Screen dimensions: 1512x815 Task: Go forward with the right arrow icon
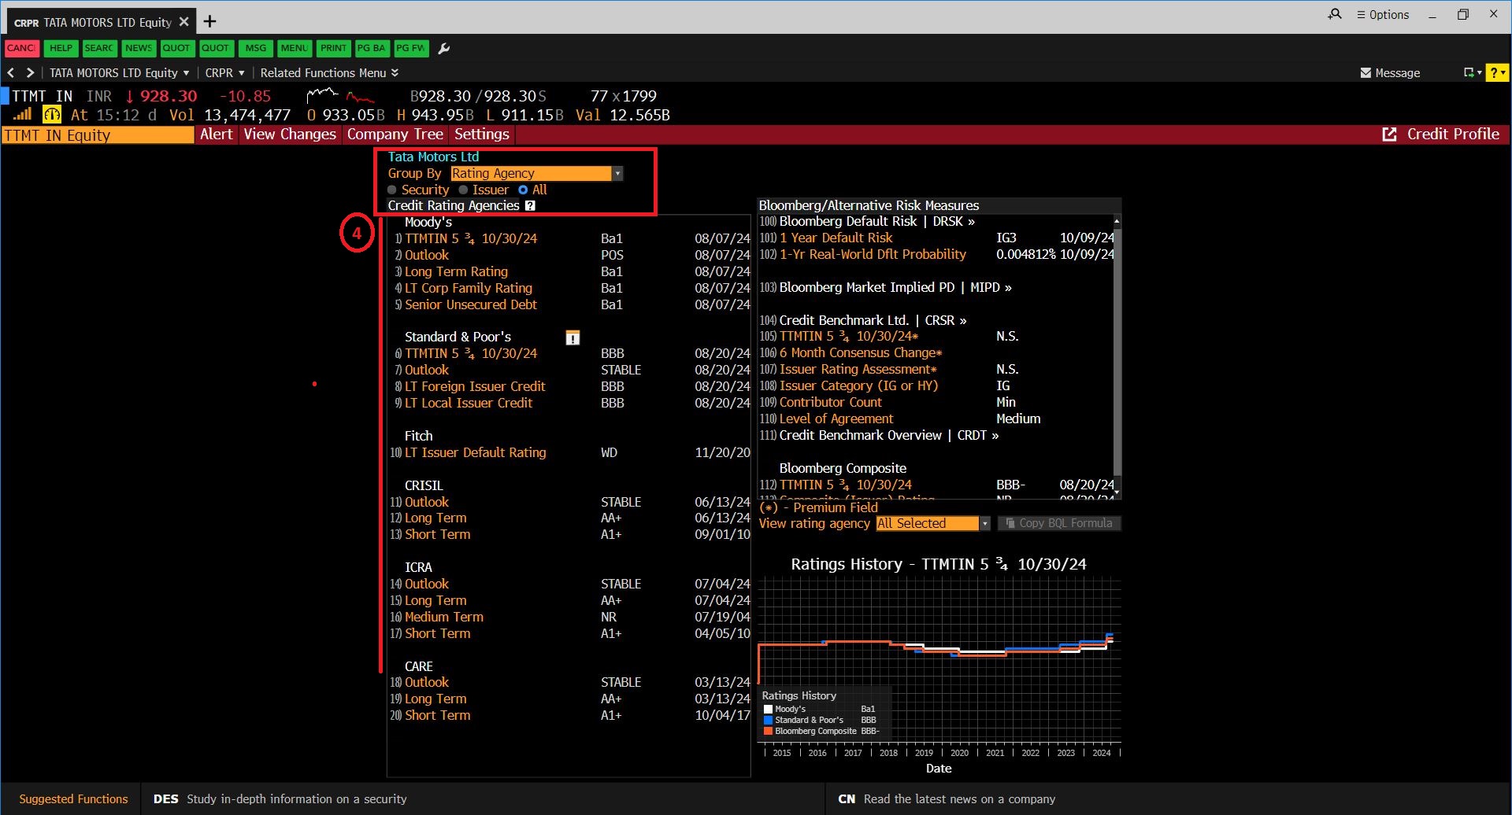pyautogui.click(x=30, y=72)
